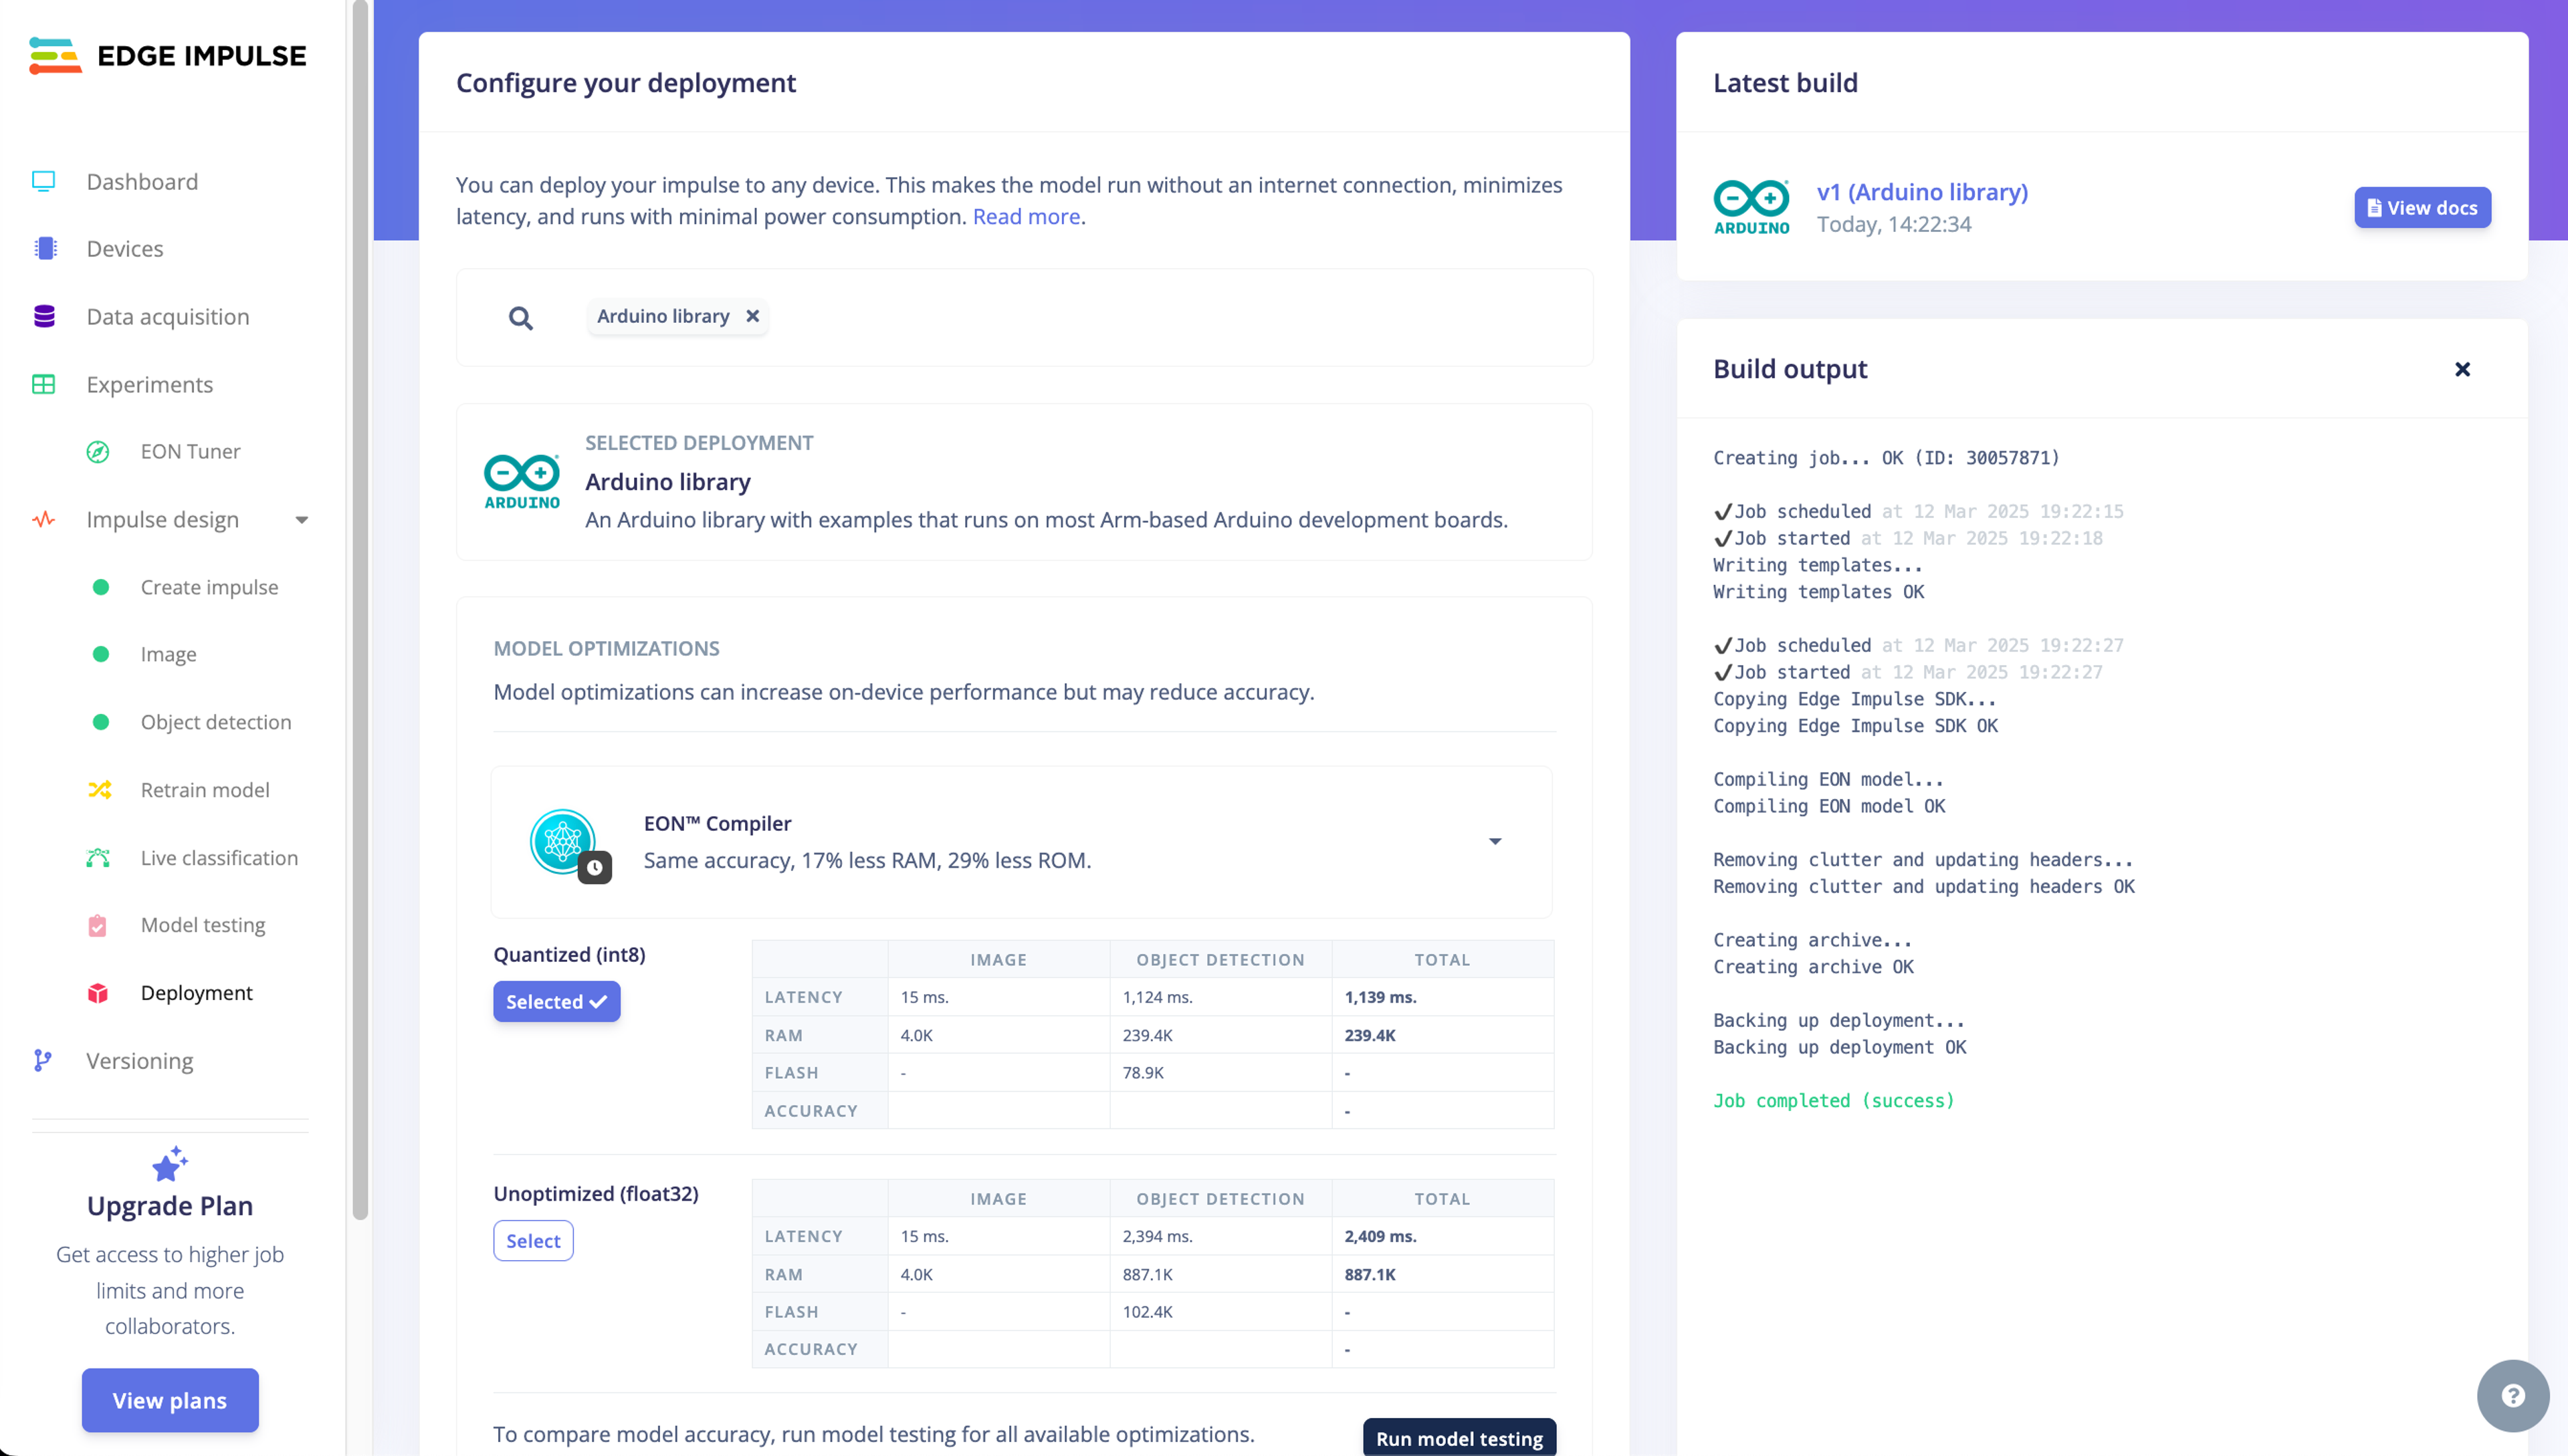
Task: Collapse the Impulse design menu arrow
Action: (x=301, y=520)
